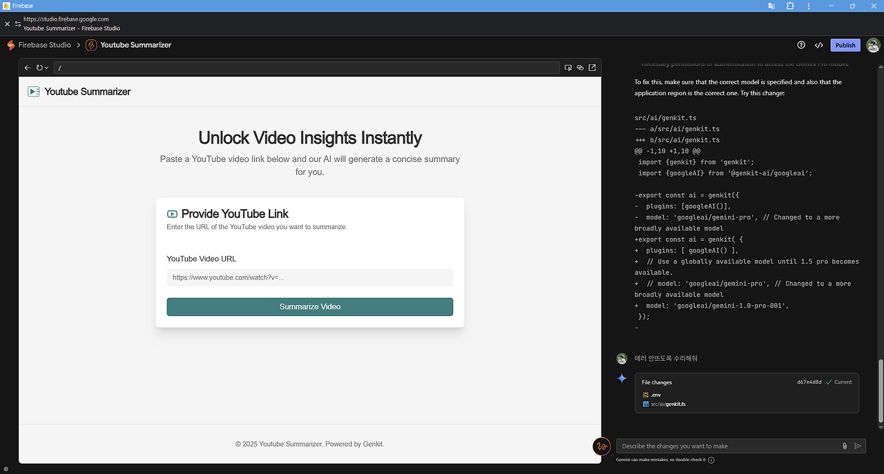Image resolution: width=884 pixels, height=474 pixels.
Task: Click the Firebase Studio logo
Action: coord(11,45)
